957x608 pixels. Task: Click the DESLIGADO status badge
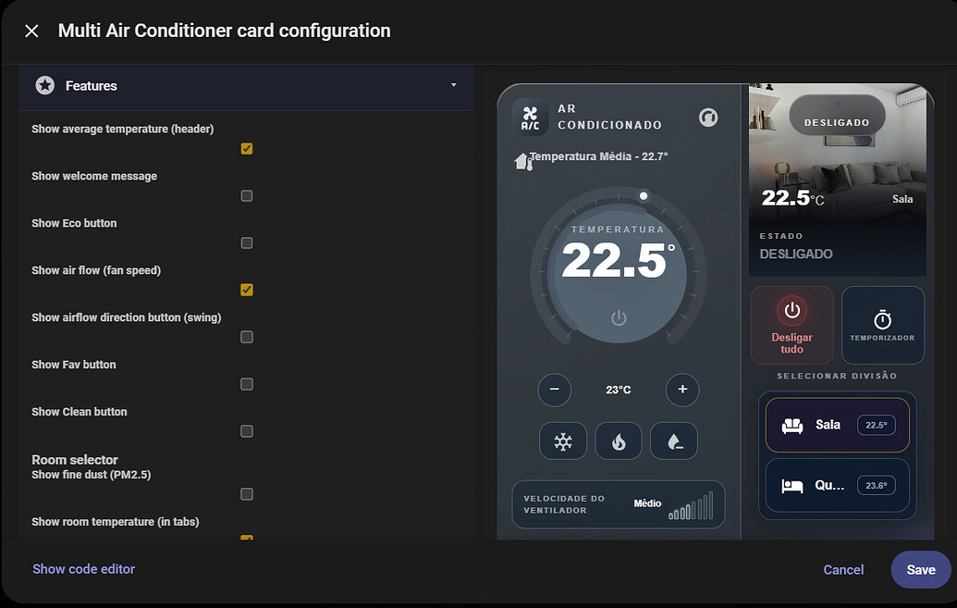(837, 116)
